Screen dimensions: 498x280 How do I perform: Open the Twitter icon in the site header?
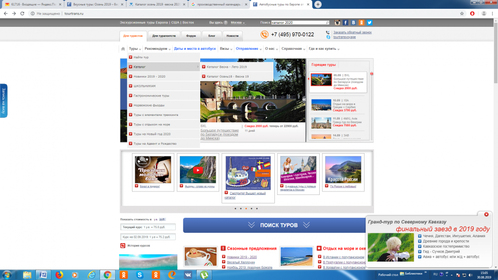coord(370,22)
